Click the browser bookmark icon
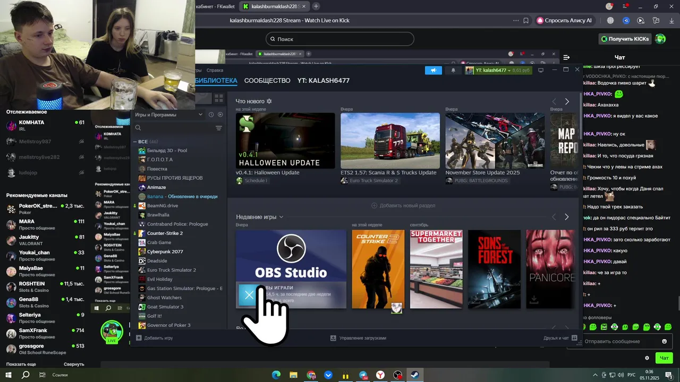This screenshot has height=382, width=680. click(526, 20)
